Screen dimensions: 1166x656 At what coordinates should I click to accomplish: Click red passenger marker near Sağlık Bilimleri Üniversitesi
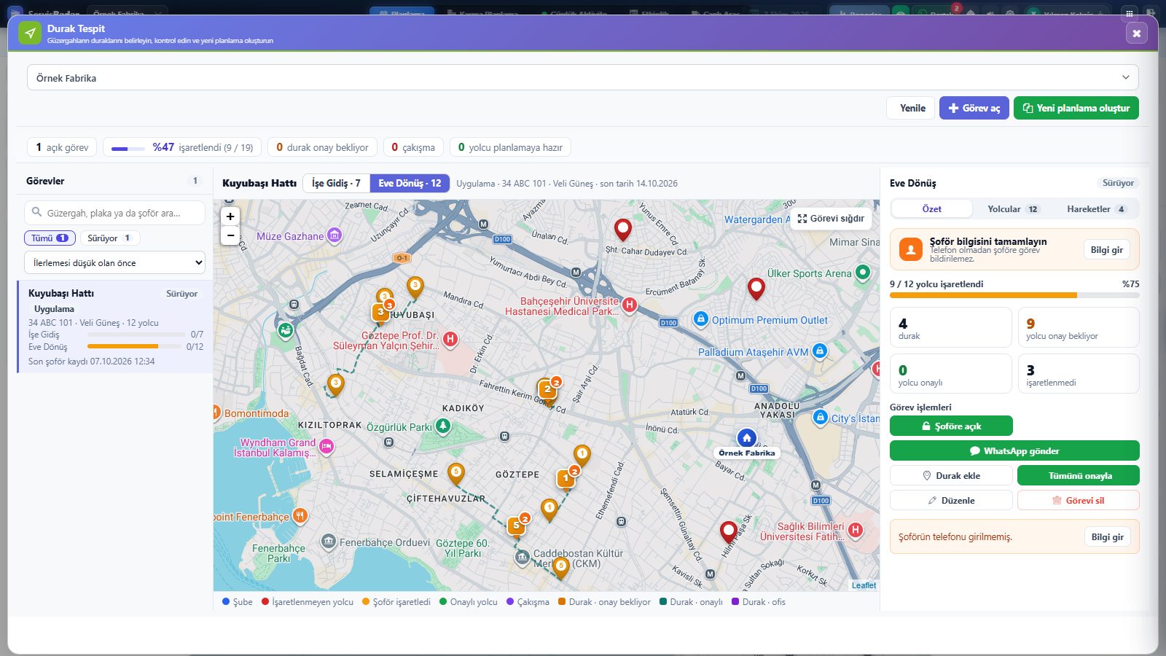[x=728, y=532]
